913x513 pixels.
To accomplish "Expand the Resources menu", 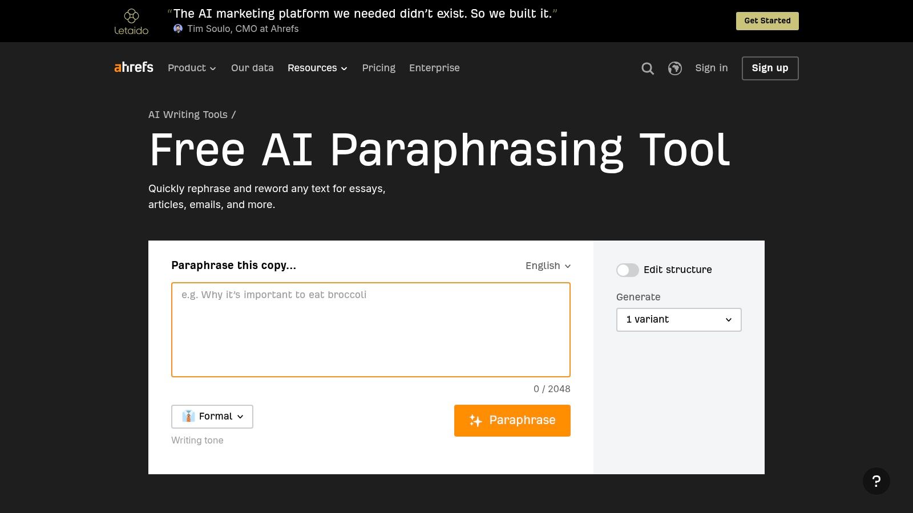I will pyautogui.click(x=317, y=68).
